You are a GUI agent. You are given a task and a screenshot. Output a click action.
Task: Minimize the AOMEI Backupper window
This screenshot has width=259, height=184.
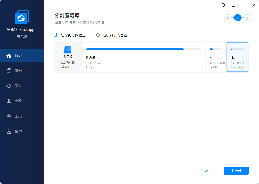[244, 5]
